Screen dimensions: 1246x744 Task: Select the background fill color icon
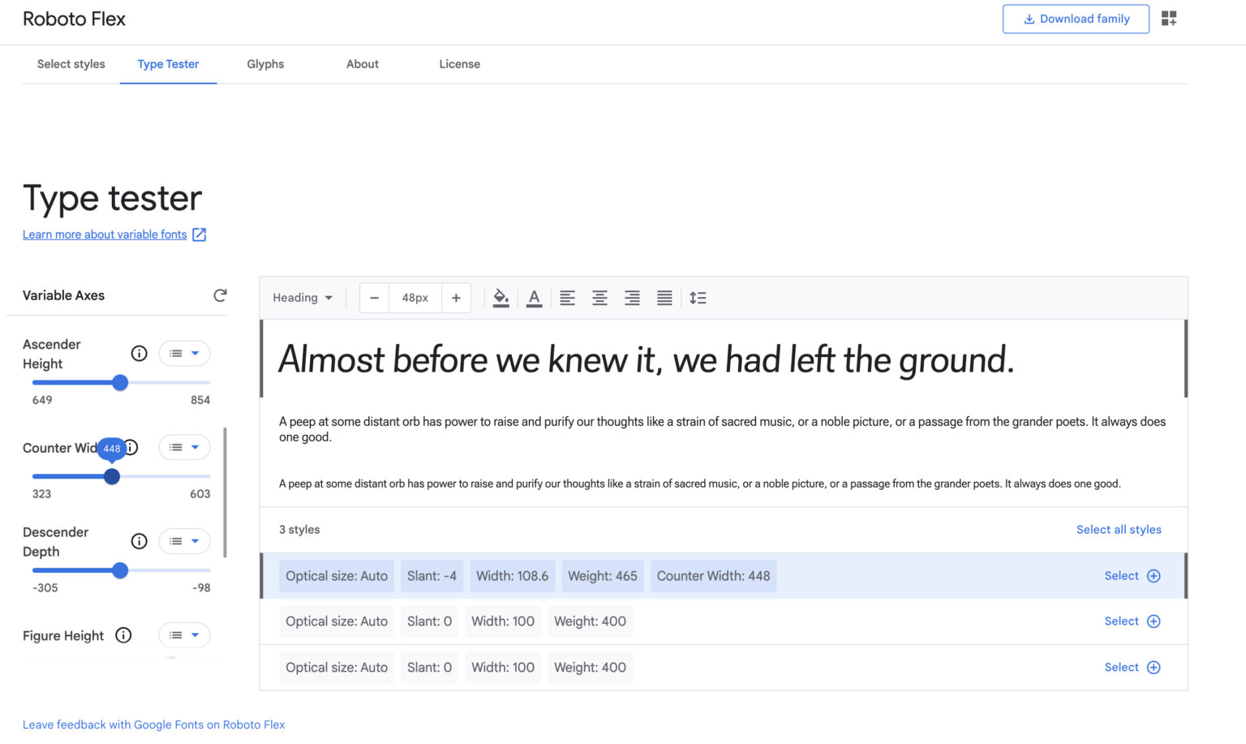click(x=501, y=298)
